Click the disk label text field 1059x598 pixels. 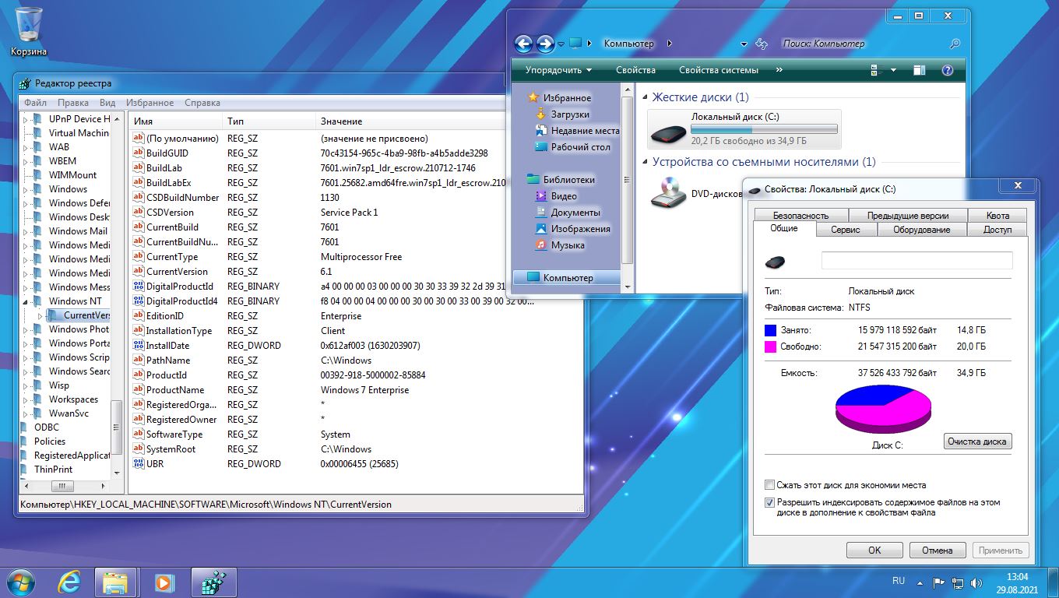tap(917, 261)
